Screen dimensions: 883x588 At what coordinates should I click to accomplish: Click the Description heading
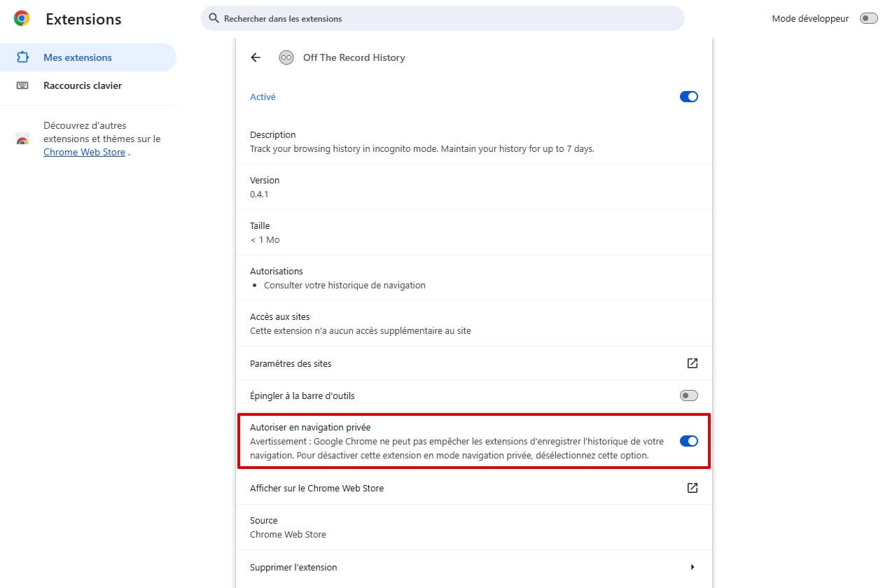coord(273,134)
